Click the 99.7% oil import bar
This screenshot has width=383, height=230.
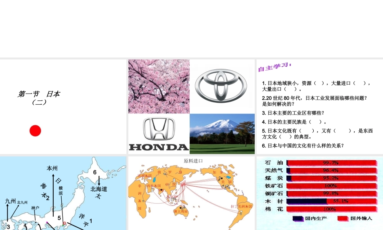pyautogui.click(x=331, y=163)
